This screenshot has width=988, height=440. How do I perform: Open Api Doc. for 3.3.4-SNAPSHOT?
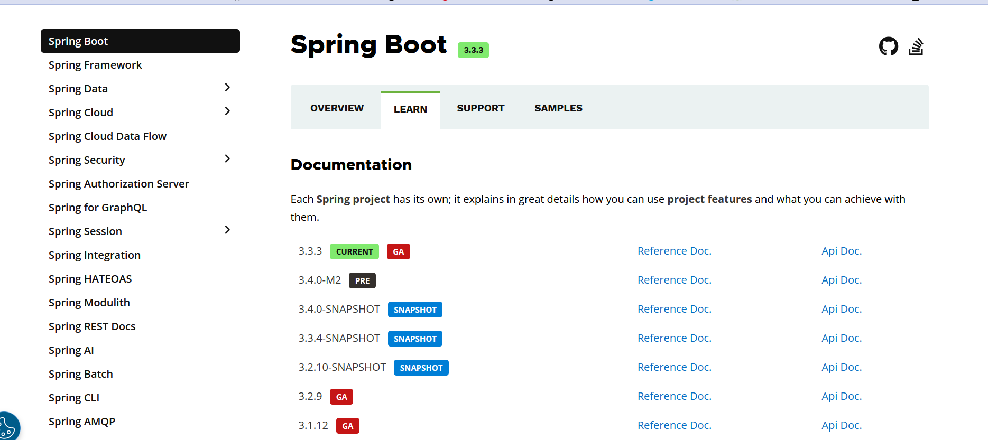(842, 338)
